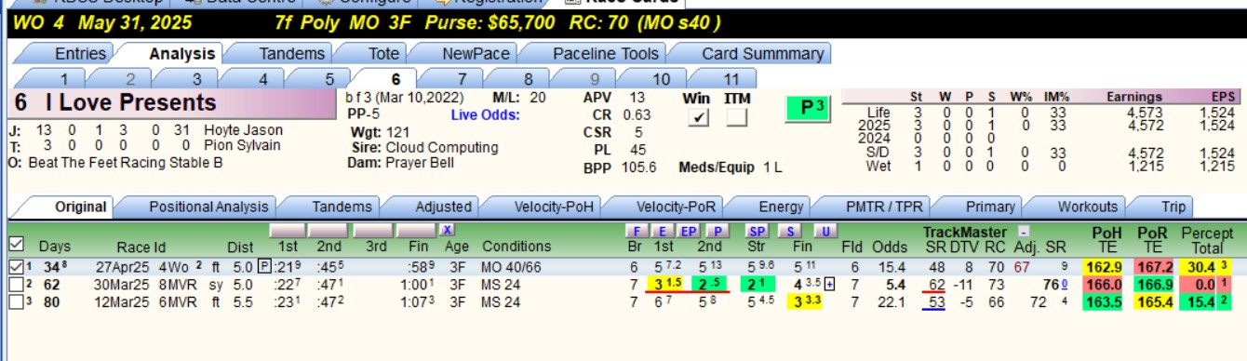This screenshot has height=361, width=1247.
Task: Open the Tote tab
Action: (x=384, y=53)
